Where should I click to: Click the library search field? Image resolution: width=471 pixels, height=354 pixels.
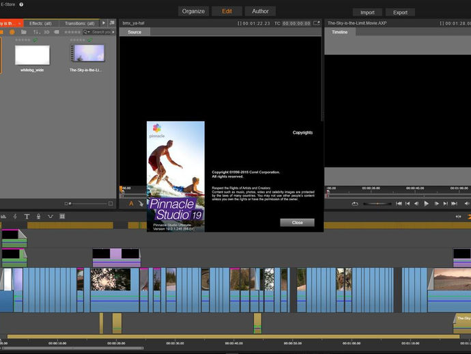[x=101, y=32]
